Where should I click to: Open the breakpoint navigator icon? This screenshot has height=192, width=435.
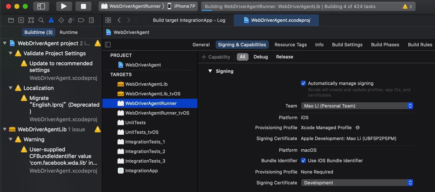point(81,20)
